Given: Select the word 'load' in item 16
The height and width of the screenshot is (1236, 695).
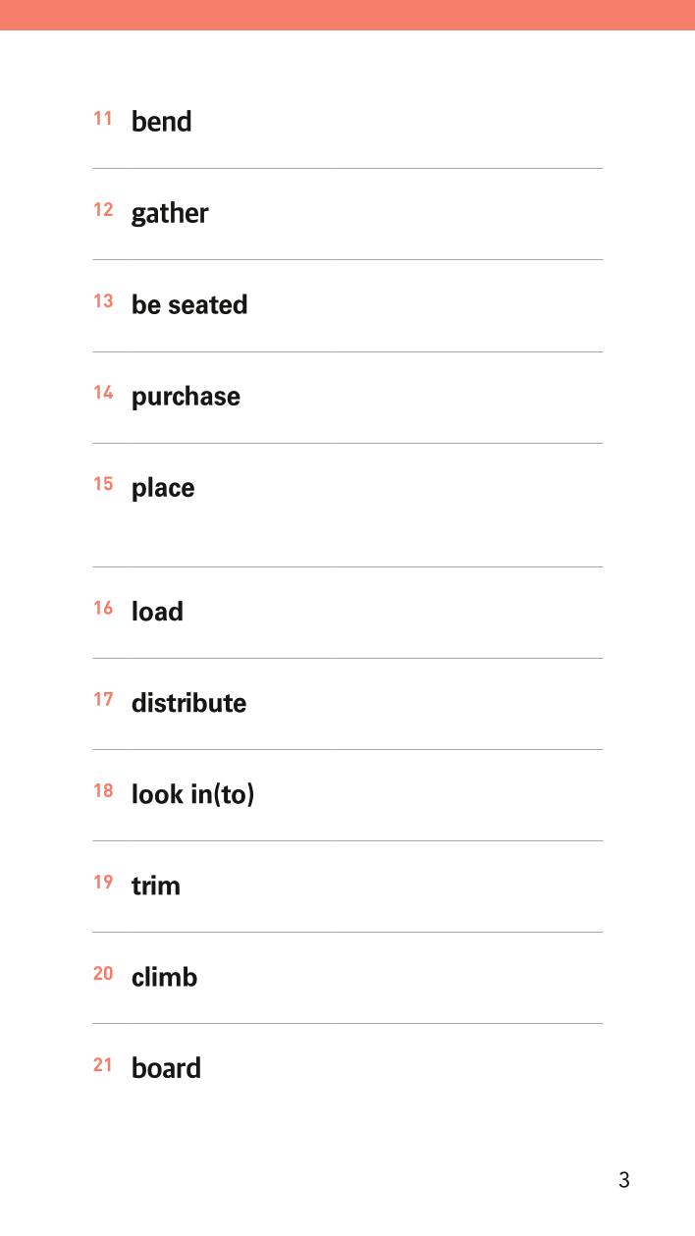Looking at the screenshot, I should pos(157,612).
